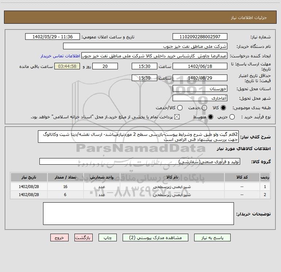Select جزیی purchase process radio

[x=232, y=117]
